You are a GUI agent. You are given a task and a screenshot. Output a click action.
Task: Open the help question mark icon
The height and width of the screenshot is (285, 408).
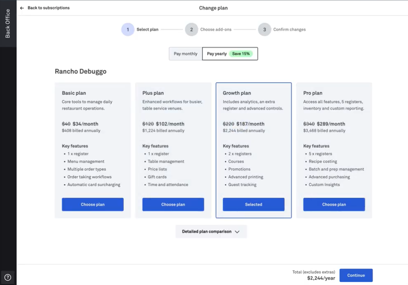8,277
